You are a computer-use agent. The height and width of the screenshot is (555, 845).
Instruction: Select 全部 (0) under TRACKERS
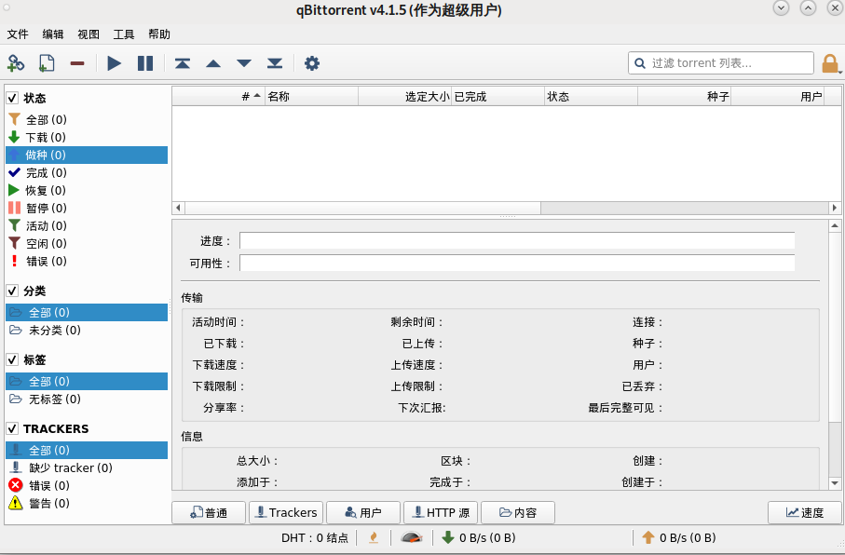click(87, 451)
